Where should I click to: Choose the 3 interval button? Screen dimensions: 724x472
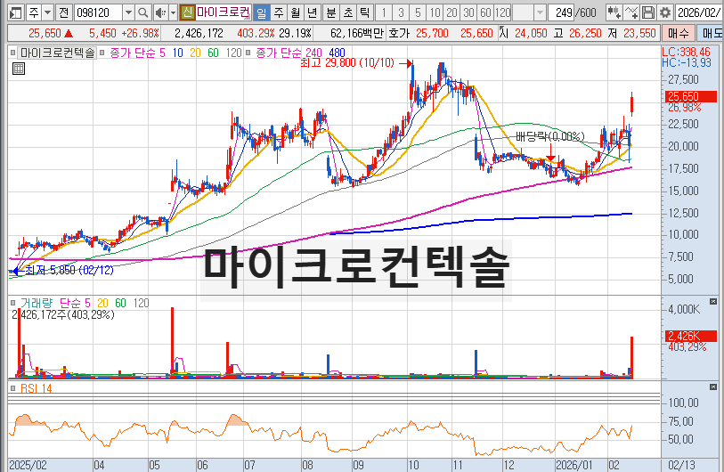coord(401,12)
